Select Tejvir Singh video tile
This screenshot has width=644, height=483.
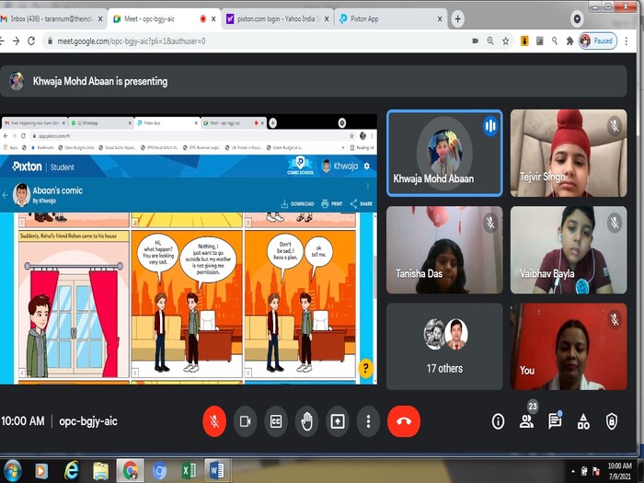569,153
